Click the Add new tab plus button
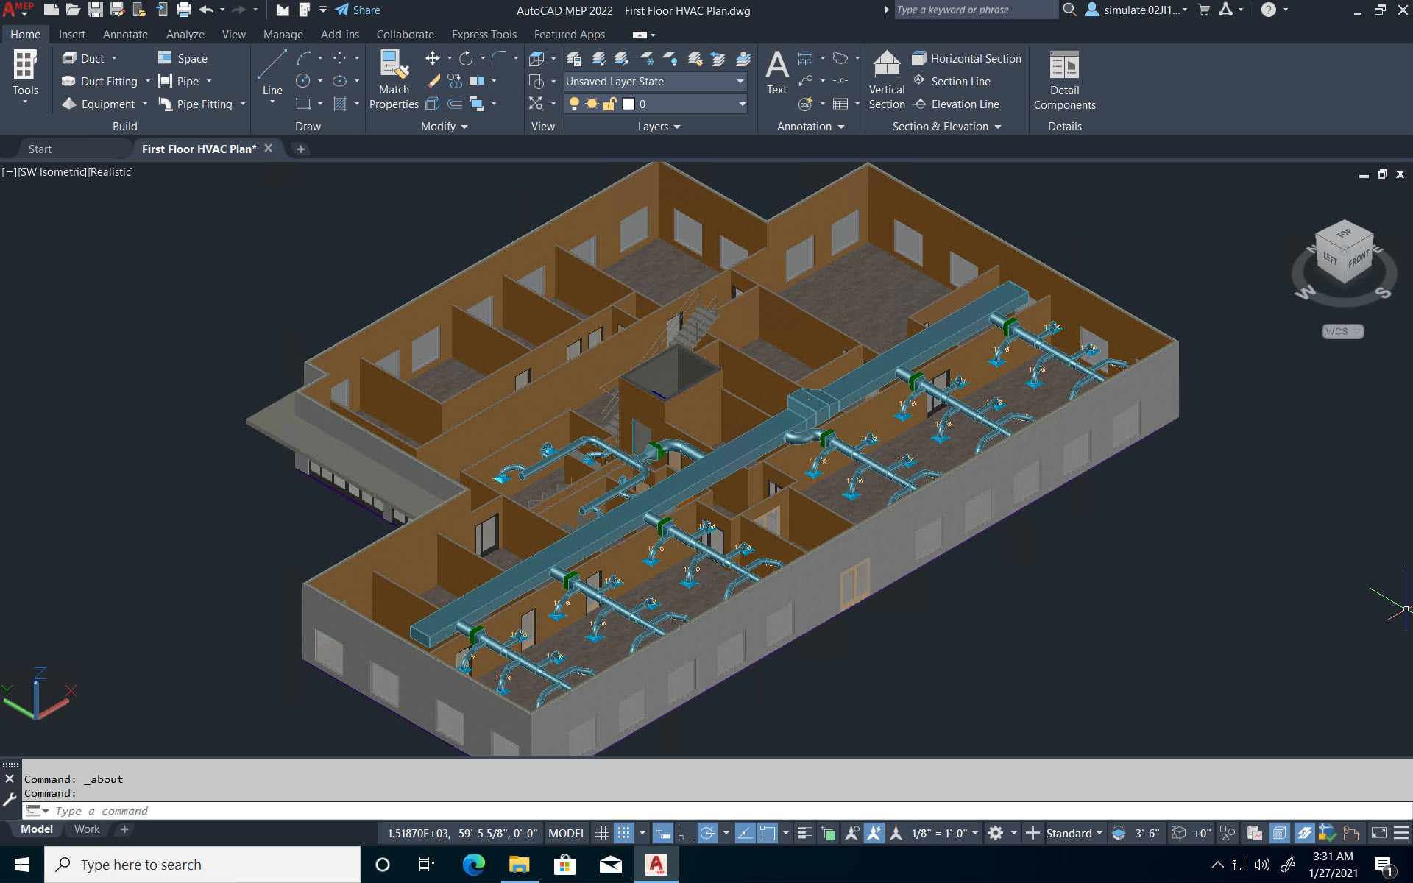The image size is (1413, 883). (x=301, y=149)
